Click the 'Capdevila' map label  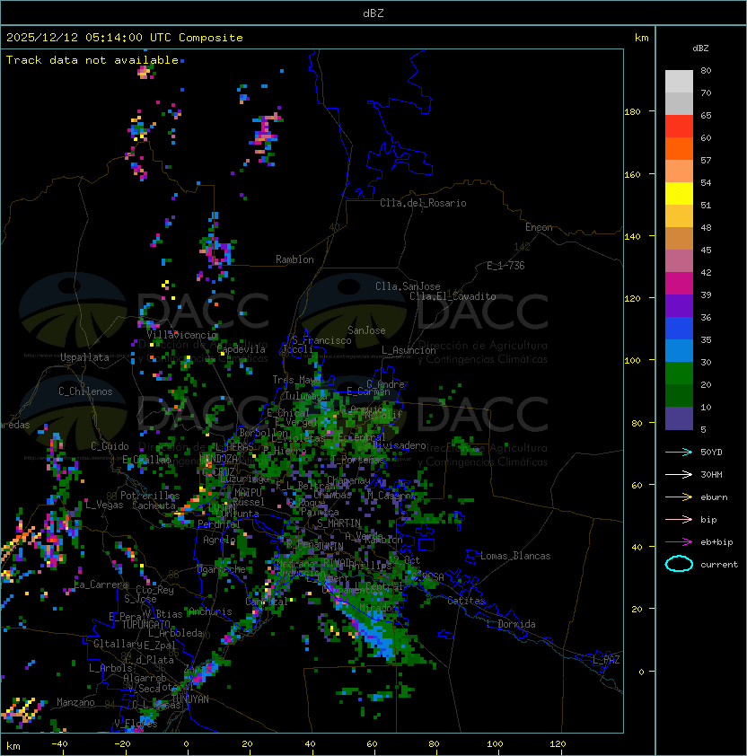[x=242, y=349]
